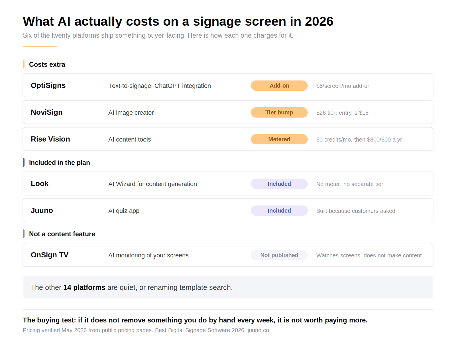Click the orange 'Add-on' badge
Viewport: 456px width, 343px height.
279,86
